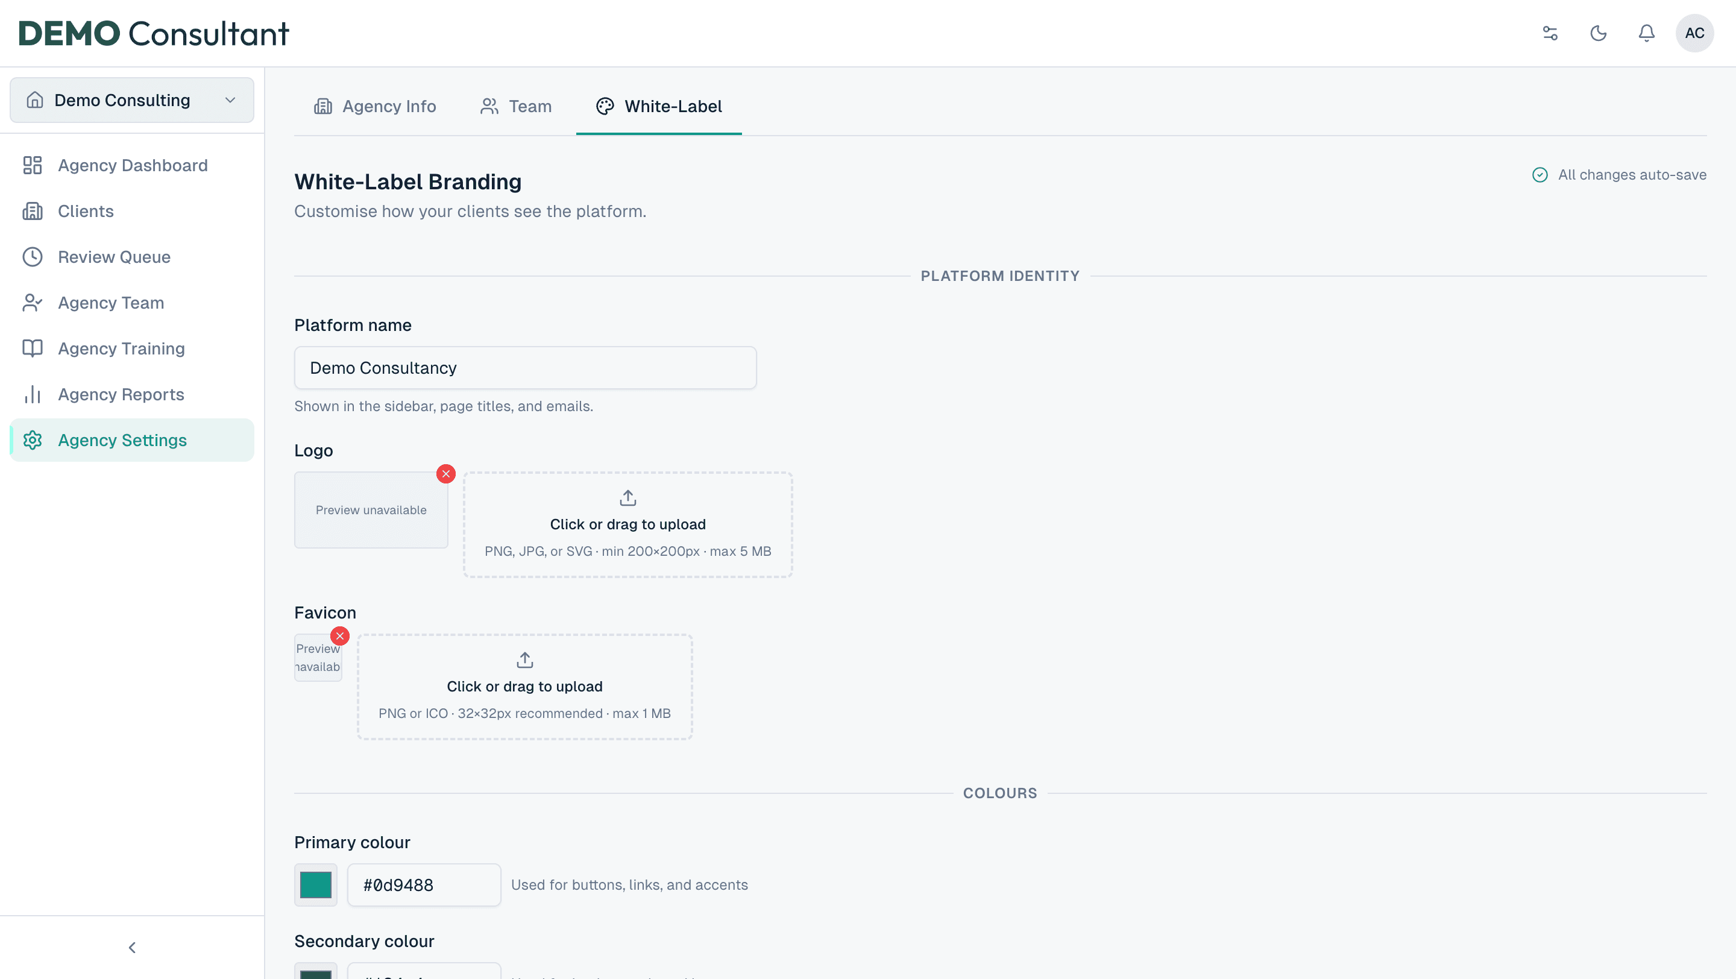The height and width of the screenshot is (979, 1736).
Task: Click the Agency Training book icon
Action: click(33, 348)
